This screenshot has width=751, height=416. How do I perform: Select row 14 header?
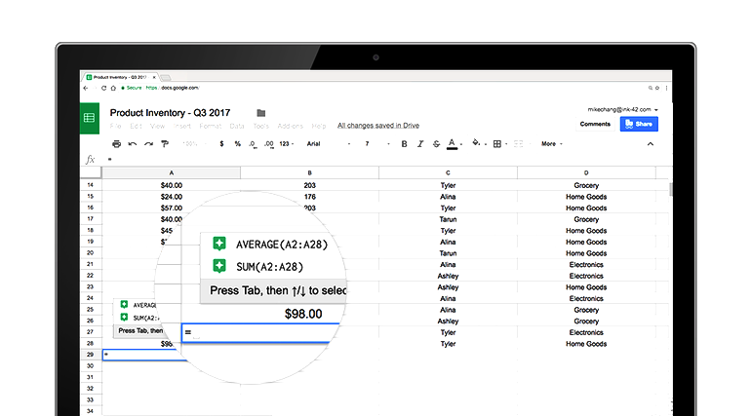tap(91, 185)
